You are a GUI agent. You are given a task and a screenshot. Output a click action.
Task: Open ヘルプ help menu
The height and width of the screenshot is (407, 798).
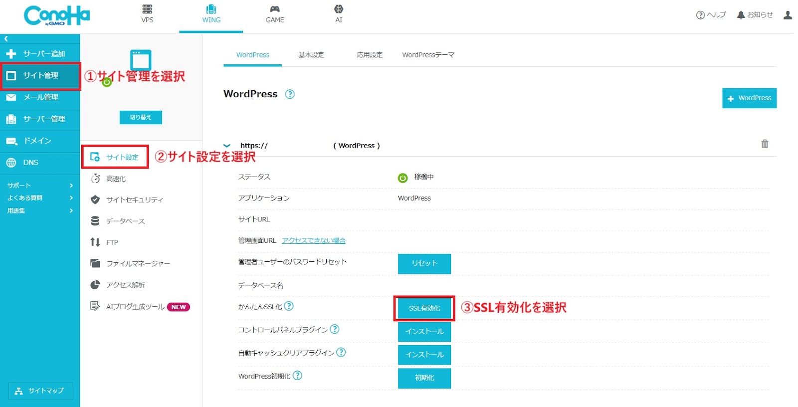point(711,15)
